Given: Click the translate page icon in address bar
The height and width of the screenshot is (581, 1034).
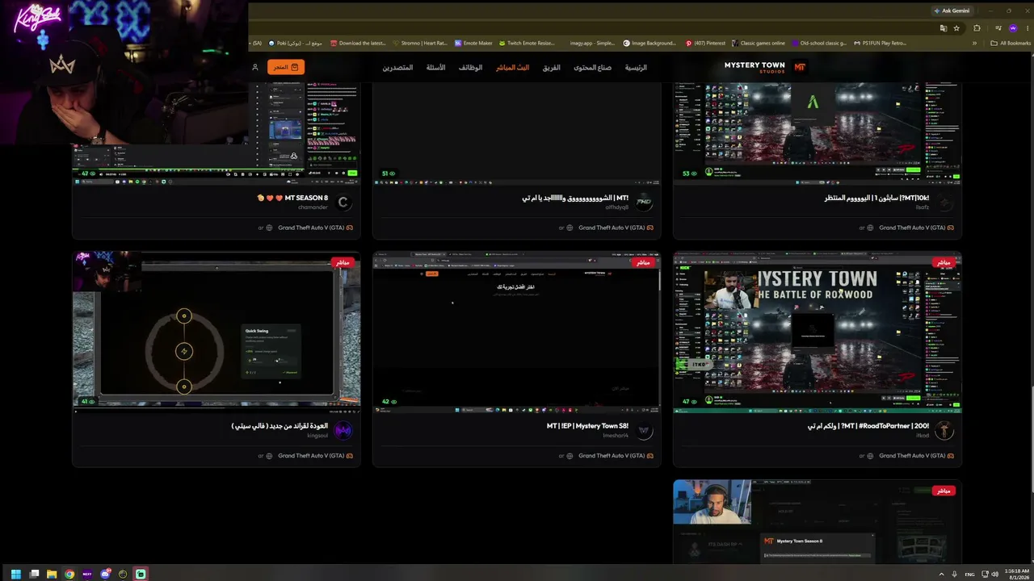Looking at the screenshot, I should coord(944,28).
